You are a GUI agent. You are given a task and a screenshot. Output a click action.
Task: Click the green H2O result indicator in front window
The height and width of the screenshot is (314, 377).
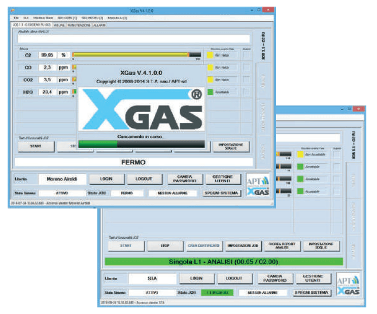click(x=210, y=92)
